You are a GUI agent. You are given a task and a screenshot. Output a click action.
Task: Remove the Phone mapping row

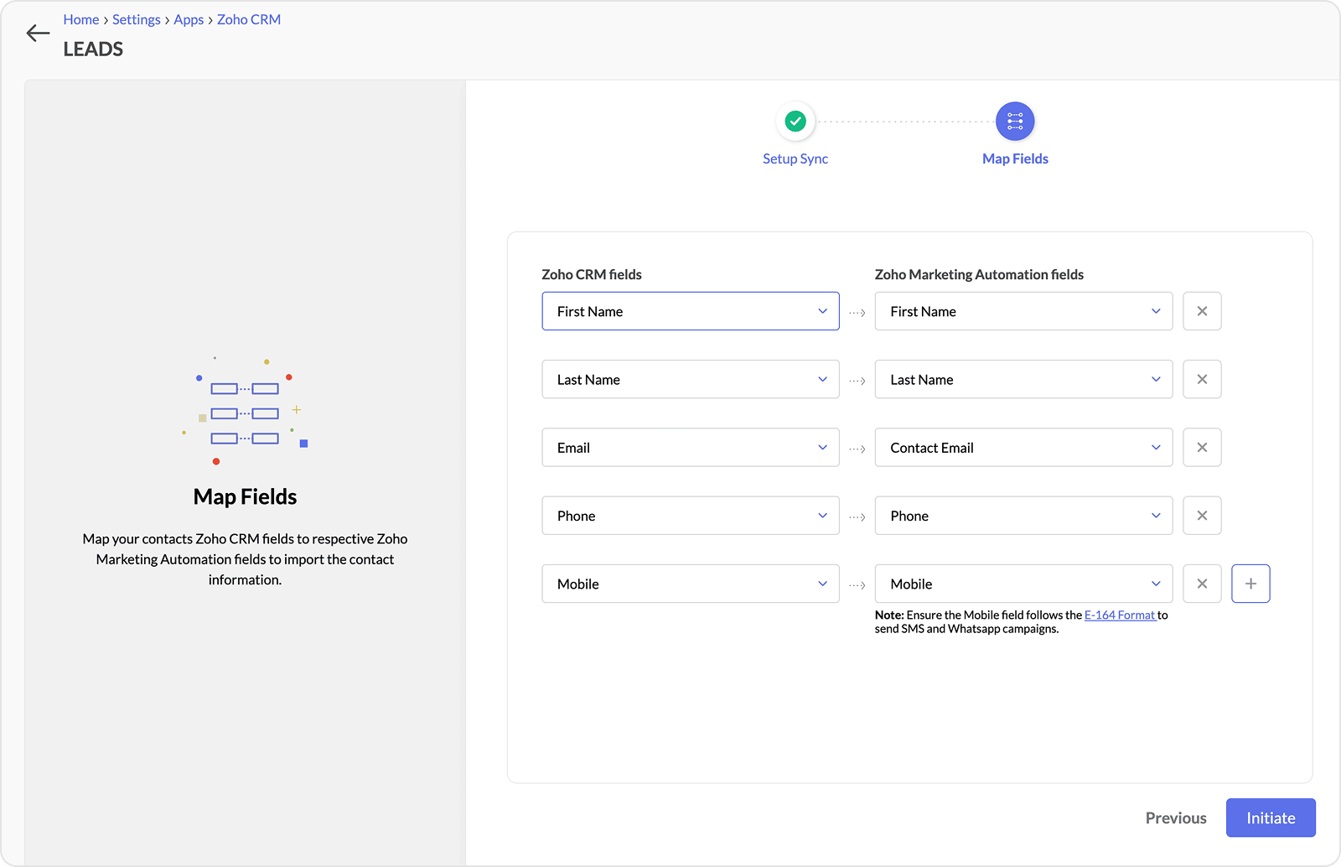(x=1202, y=516)
